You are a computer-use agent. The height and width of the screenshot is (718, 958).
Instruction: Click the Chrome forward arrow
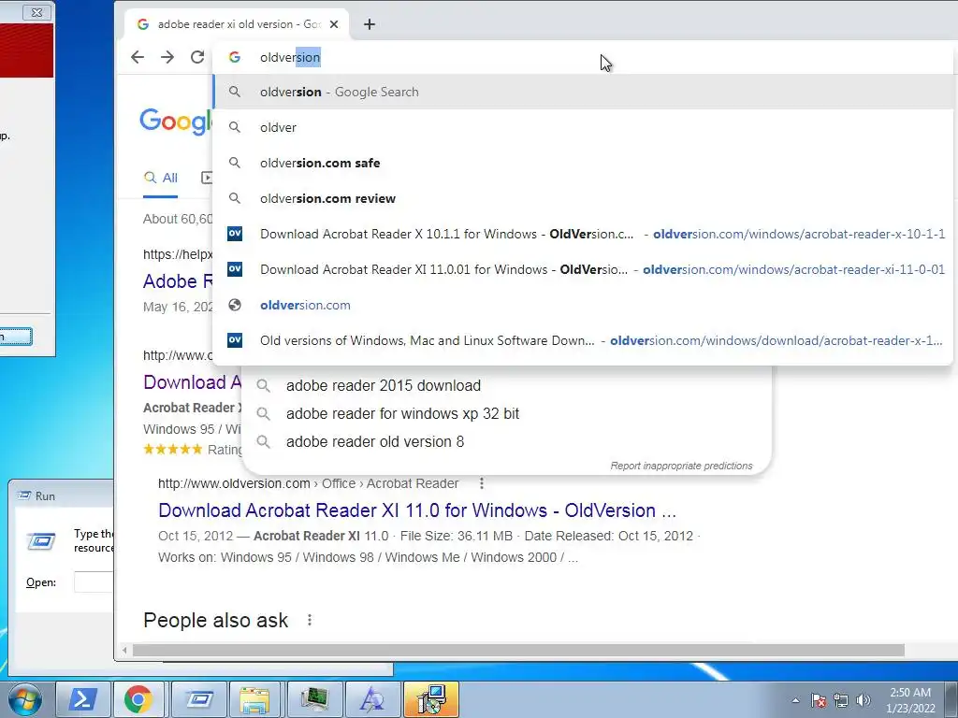167,57
